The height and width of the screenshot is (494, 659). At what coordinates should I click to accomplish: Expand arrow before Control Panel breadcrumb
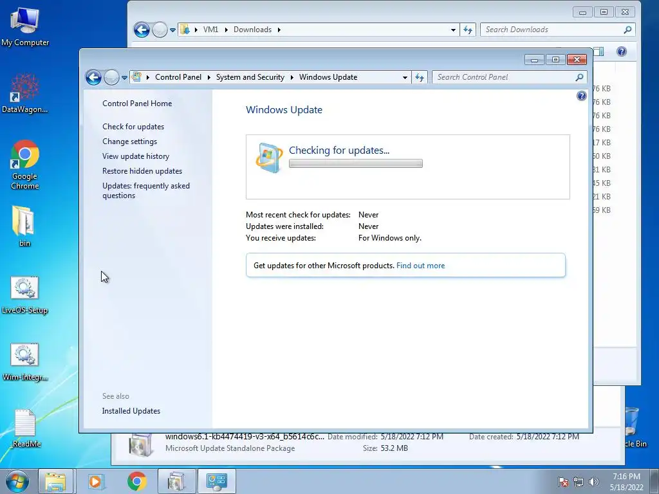(148, 77)
